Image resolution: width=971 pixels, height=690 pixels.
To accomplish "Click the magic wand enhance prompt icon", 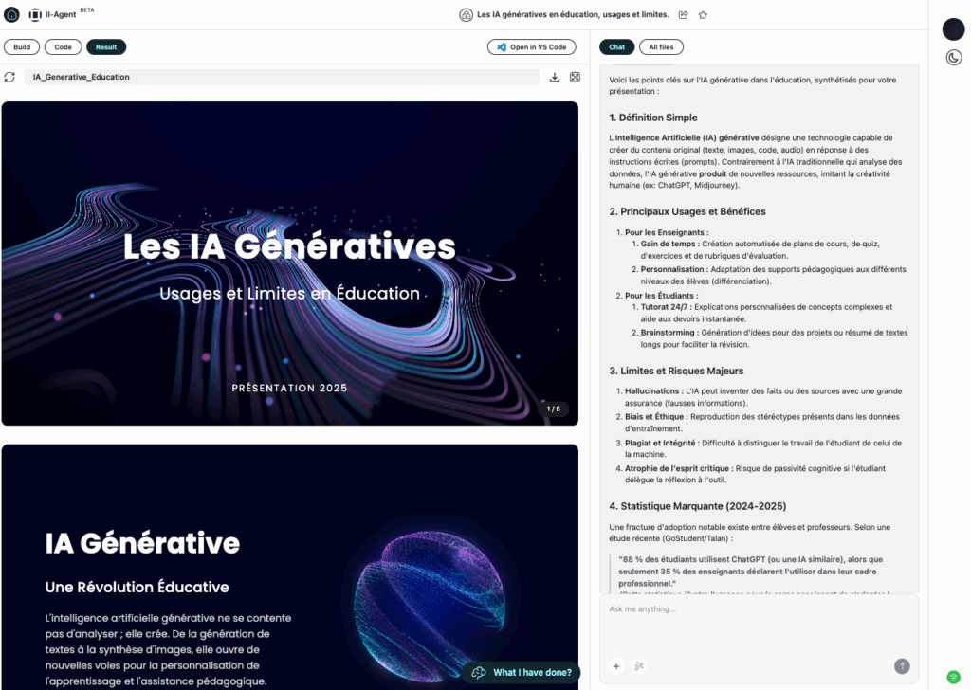I will click(640, 666).
